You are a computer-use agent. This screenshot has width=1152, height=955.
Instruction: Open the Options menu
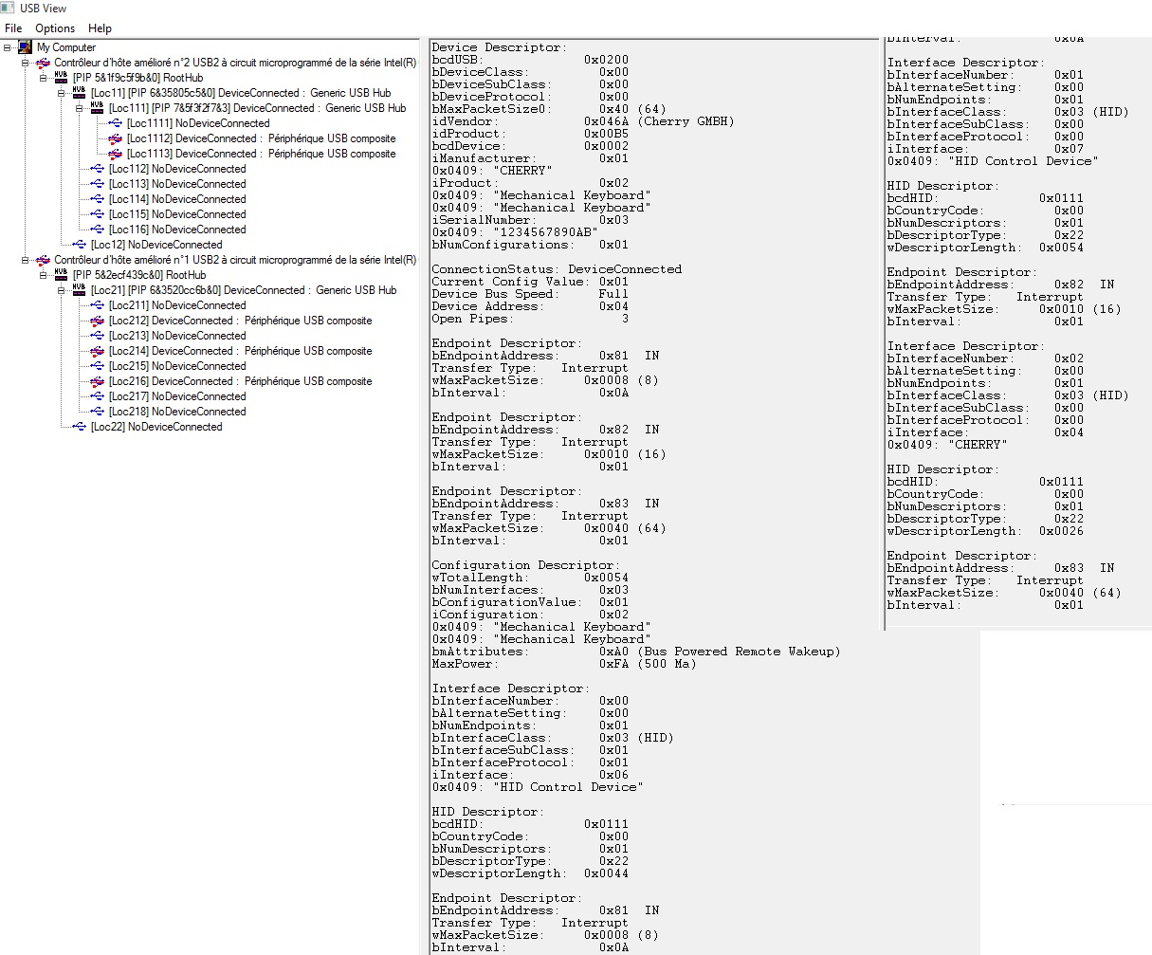pyautogui.click(x=55, y=28)
